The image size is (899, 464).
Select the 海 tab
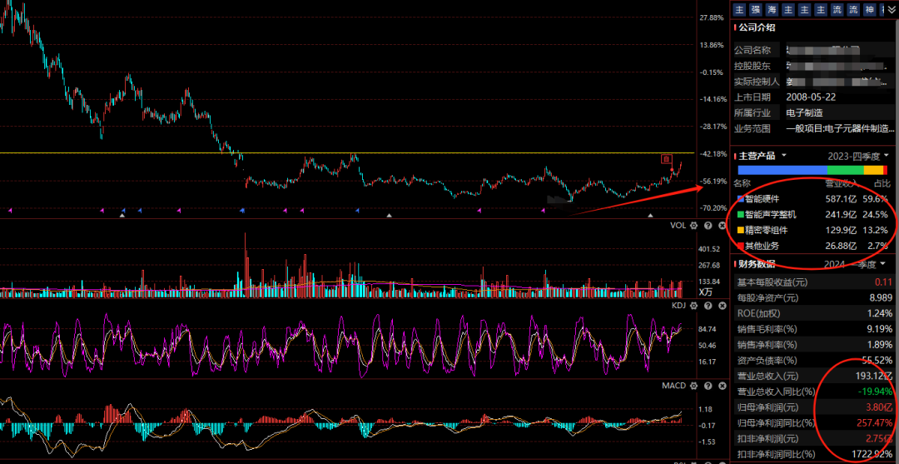point(772,10)
